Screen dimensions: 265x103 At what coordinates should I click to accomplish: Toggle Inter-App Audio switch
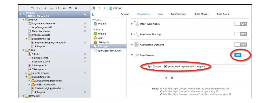(241, 24)
